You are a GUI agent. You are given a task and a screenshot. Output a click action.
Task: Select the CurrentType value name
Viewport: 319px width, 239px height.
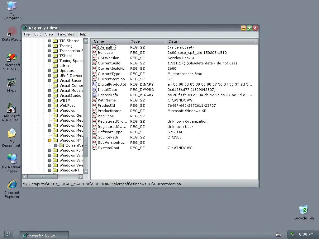point(109,73)
